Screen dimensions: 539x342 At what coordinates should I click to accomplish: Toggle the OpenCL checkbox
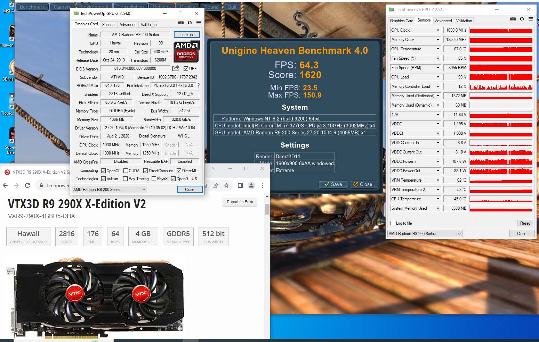click(103, 171)
